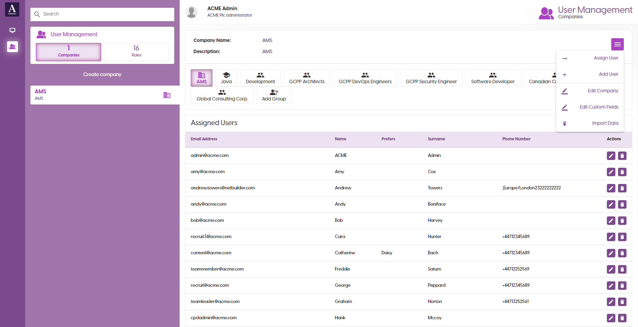
Task: Click the app logo in top-left corner
Action: (x=12, y=9)
